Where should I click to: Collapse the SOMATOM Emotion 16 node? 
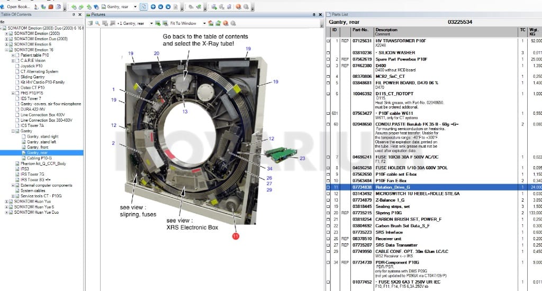pos(6,50)
